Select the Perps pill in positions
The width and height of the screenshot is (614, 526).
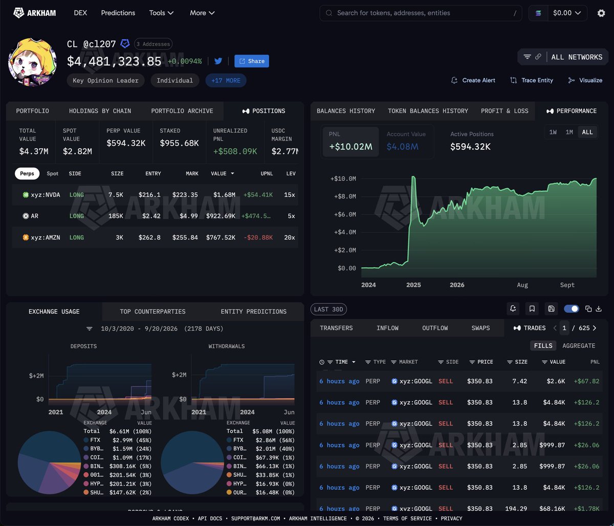(27, 173)
